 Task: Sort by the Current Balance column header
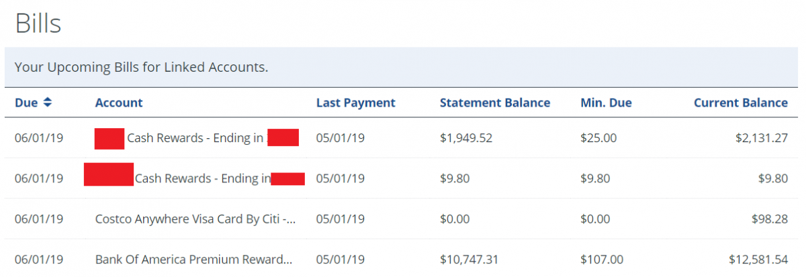(740, 103)
